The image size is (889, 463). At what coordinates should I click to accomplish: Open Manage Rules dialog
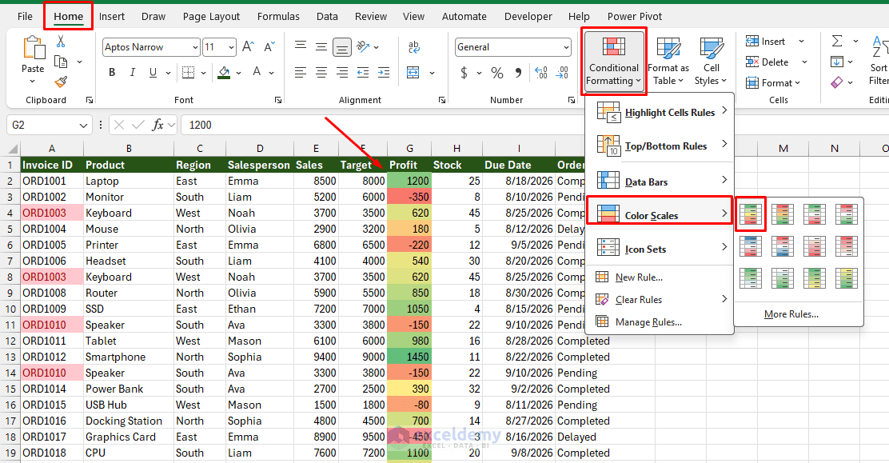point(648,322)
